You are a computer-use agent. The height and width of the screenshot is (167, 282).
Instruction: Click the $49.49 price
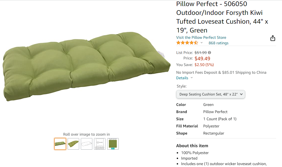202,58
